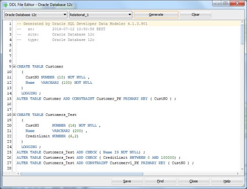Collapse the CREATE TABLE Customers_Test code block
247x189 pixels.
(x=14, y=115)
